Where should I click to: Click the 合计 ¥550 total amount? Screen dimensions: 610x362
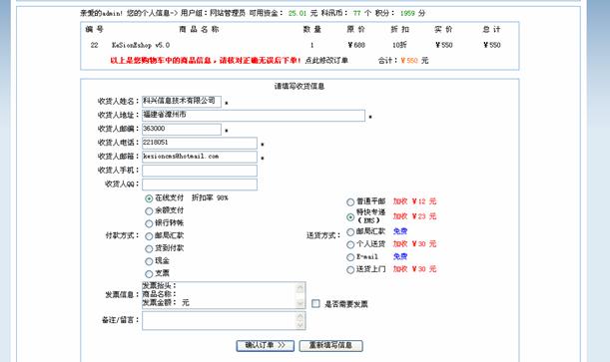[x=403, y=61]
